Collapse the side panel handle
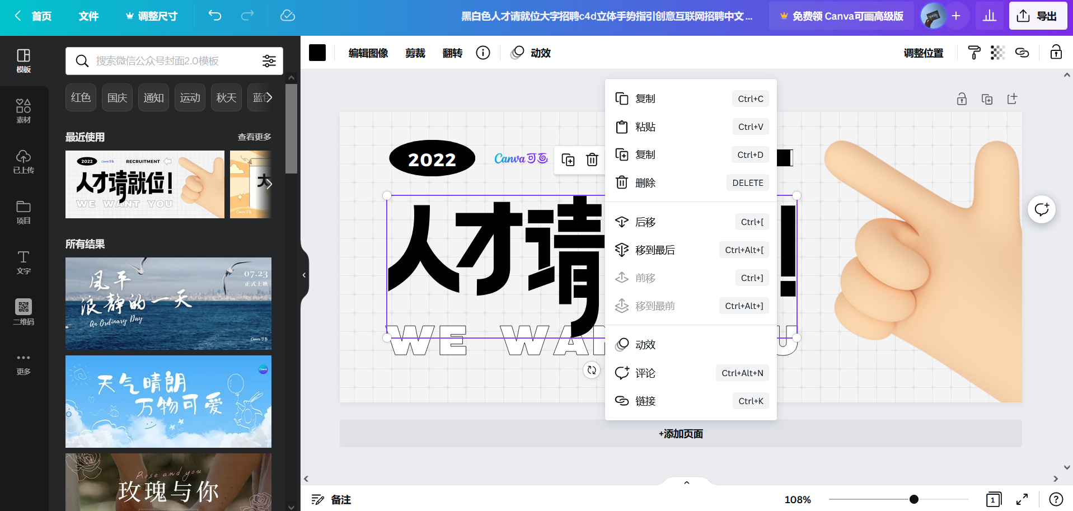Viewport: 1073px width, 511px height. [304, 275]
